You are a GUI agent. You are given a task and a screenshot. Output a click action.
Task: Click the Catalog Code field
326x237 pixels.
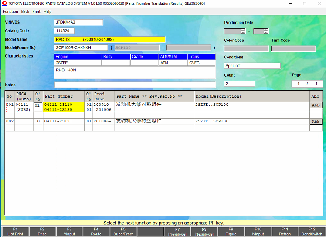[x=64, y=31]
